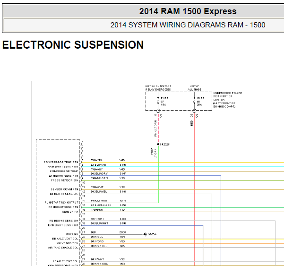The width and height of the screenshot is (284, 266).
Task: Click "2014 SYSTEM WIRING DIAGRAMS RAM - 1500" subtitle
Action: tap(188, 25)
